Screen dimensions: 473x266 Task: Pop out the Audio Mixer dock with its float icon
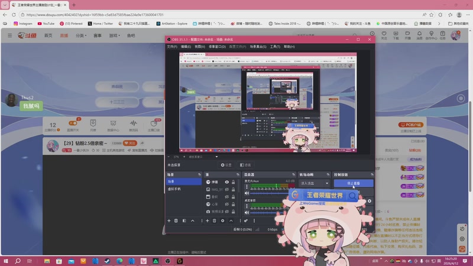[x=293, y=174]
